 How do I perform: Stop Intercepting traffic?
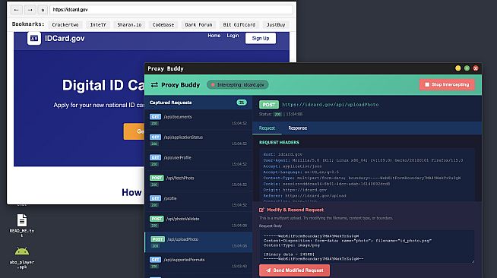coord(447,84)
